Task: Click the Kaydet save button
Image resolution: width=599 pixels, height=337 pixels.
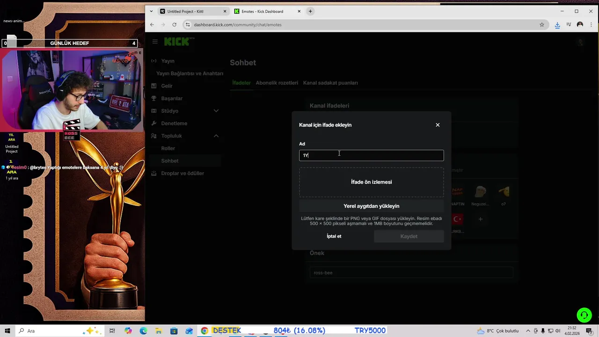Action: (409, 236)
